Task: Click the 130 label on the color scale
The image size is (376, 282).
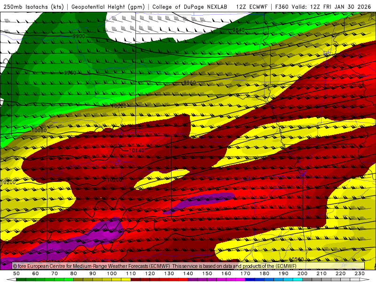Action: pyautogui.click(x=169, y=274)
